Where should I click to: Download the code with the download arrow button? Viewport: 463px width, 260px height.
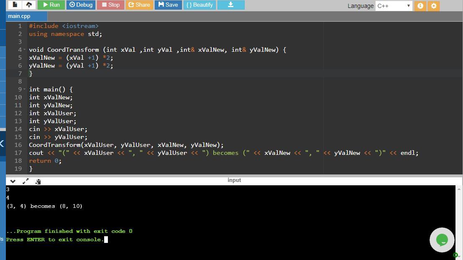click(230, 5)
